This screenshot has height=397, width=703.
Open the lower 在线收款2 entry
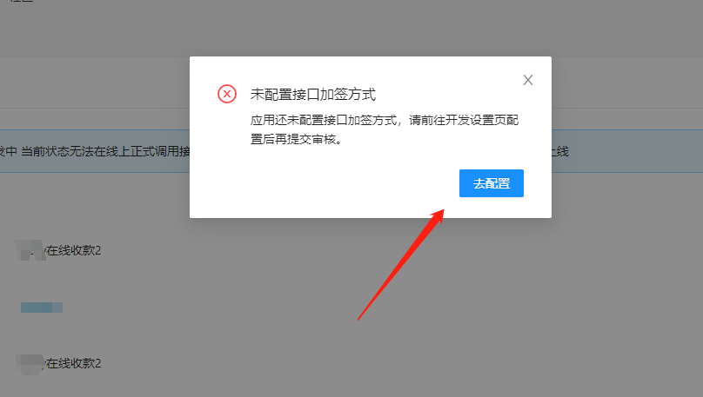(74, 363)
